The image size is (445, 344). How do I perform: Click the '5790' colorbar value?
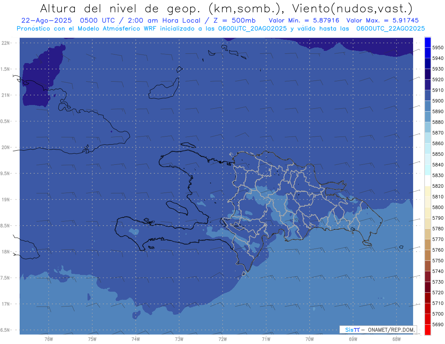(438, 218)
